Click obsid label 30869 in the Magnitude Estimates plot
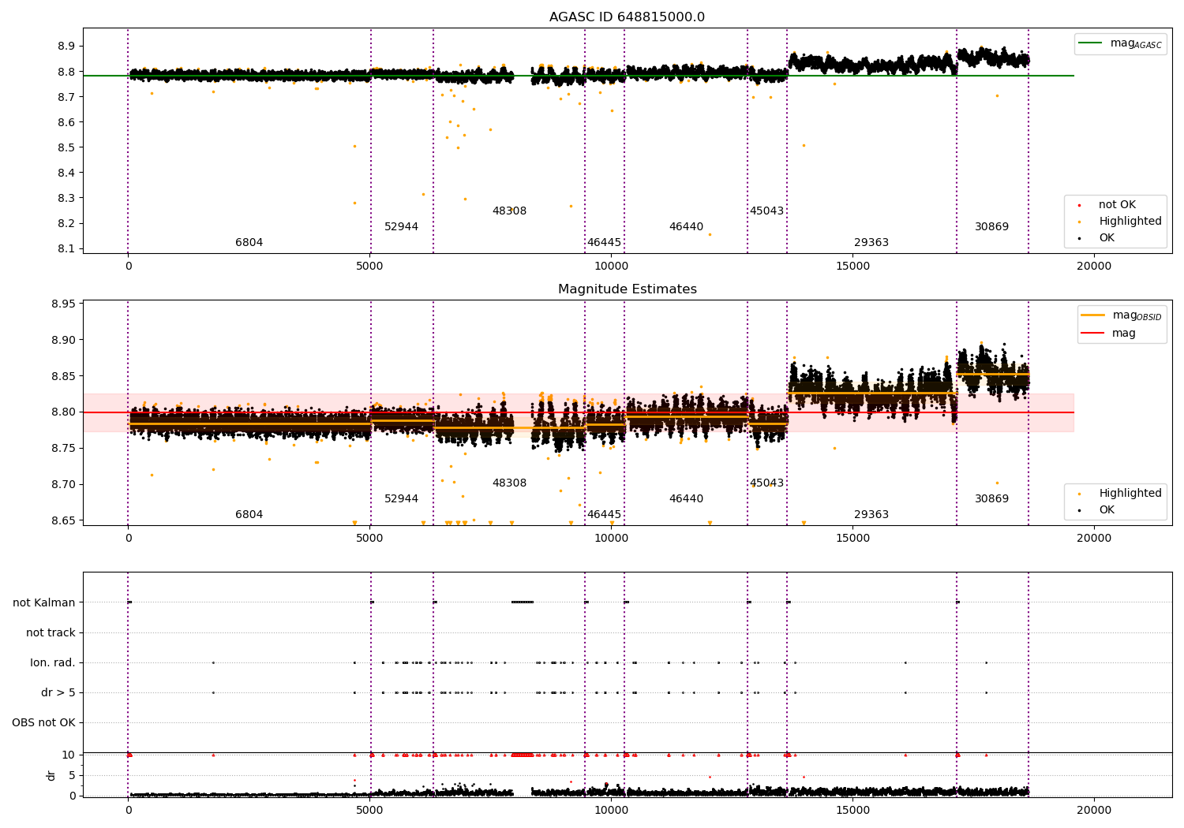1184x828 pixels. 991,499
